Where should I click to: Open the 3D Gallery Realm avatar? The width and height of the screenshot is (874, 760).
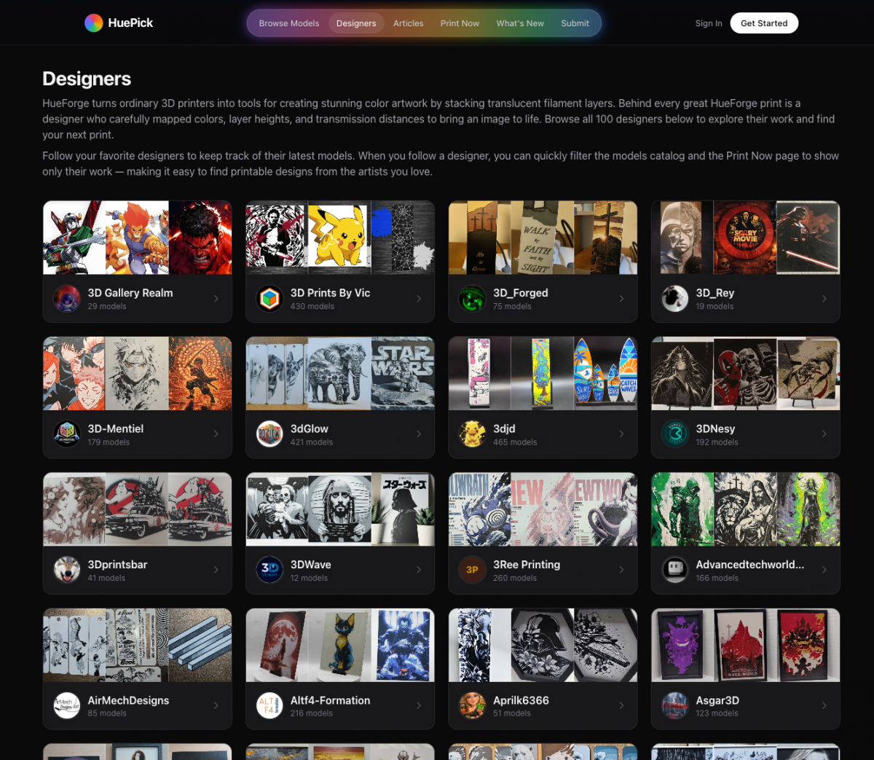point(67,299)
